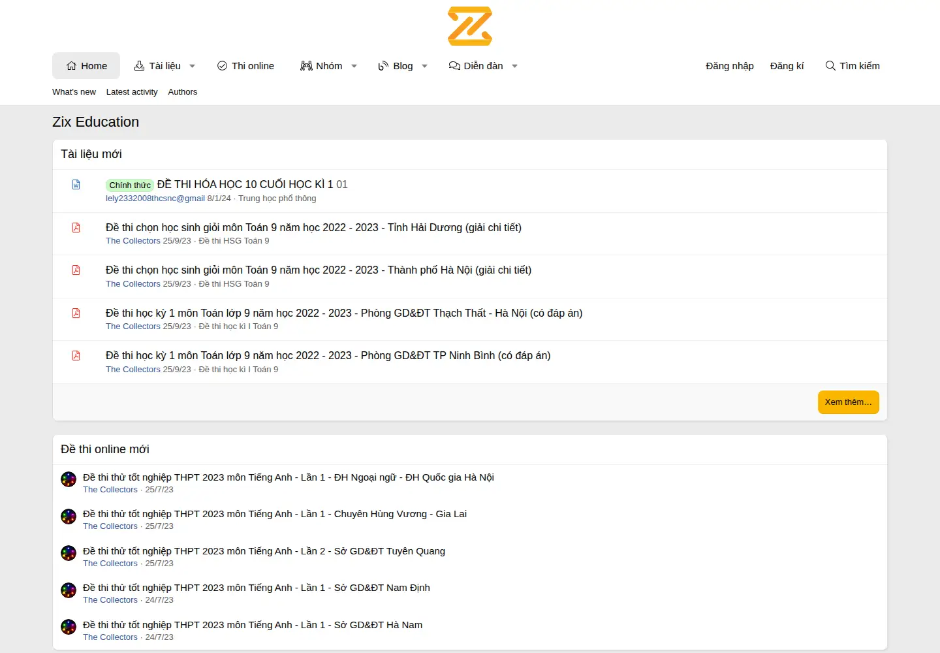Open Thành phố Hà Nội Toán 9 exam document
The width and height of the screenshot is (940, 653).
(x=319, y=270)
